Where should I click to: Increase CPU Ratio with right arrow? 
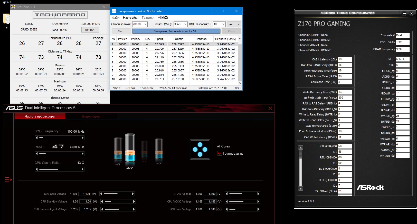(82, 154)
